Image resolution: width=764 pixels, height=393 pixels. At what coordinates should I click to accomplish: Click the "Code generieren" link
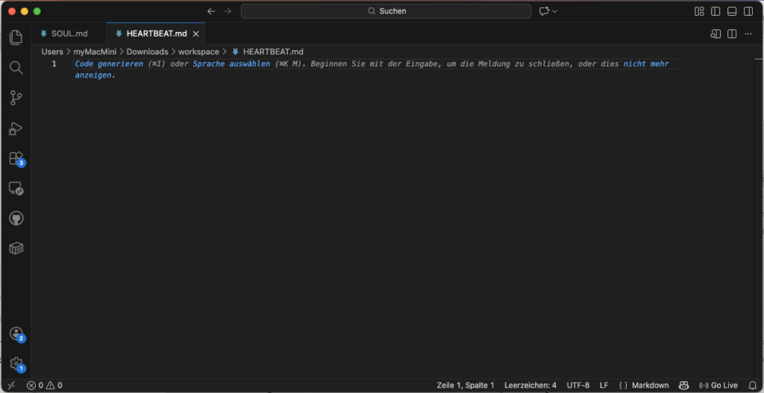pos(109,64)
